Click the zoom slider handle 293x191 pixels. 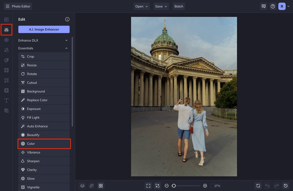(174, 186)
